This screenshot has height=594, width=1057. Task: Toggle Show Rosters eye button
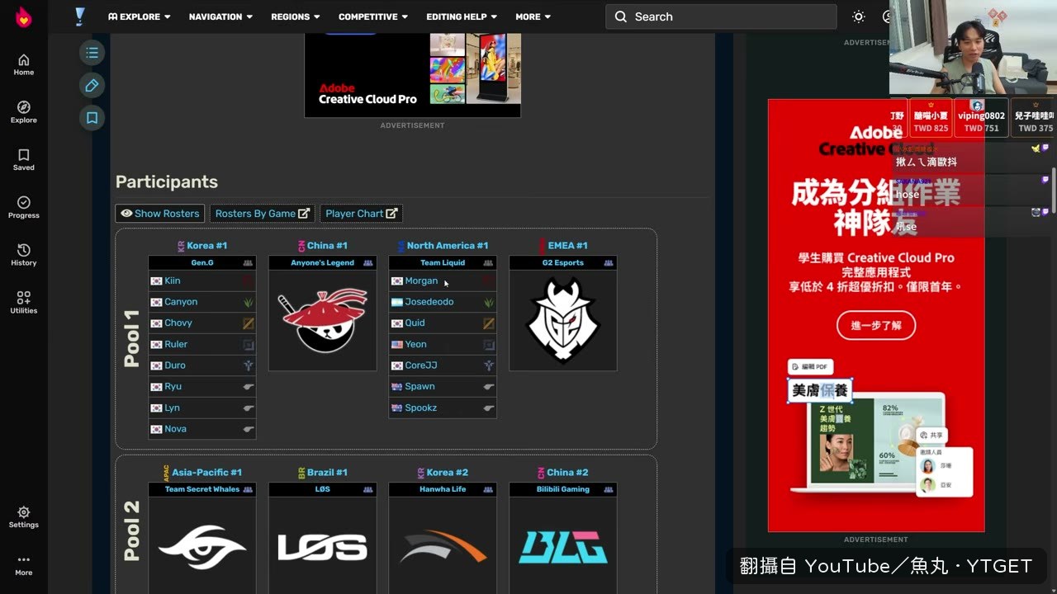pyautogui.click(x=160, y=214)
